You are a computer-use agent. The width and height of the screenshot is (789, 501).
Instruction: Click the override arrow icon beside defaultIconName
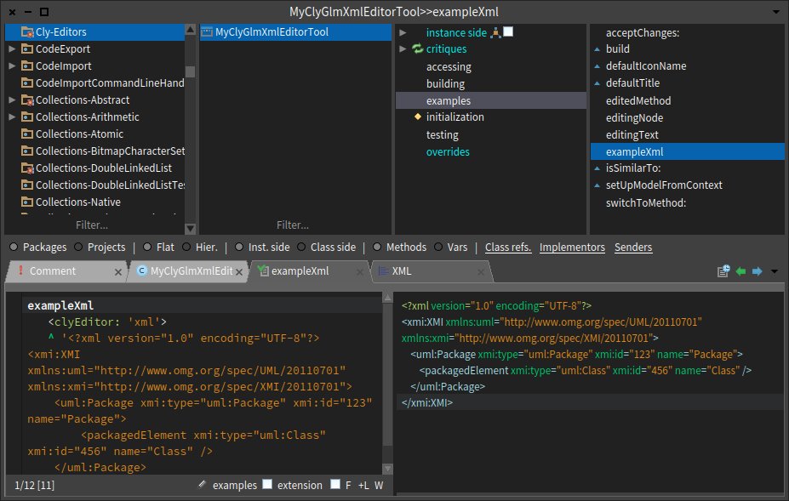[597, 66]
